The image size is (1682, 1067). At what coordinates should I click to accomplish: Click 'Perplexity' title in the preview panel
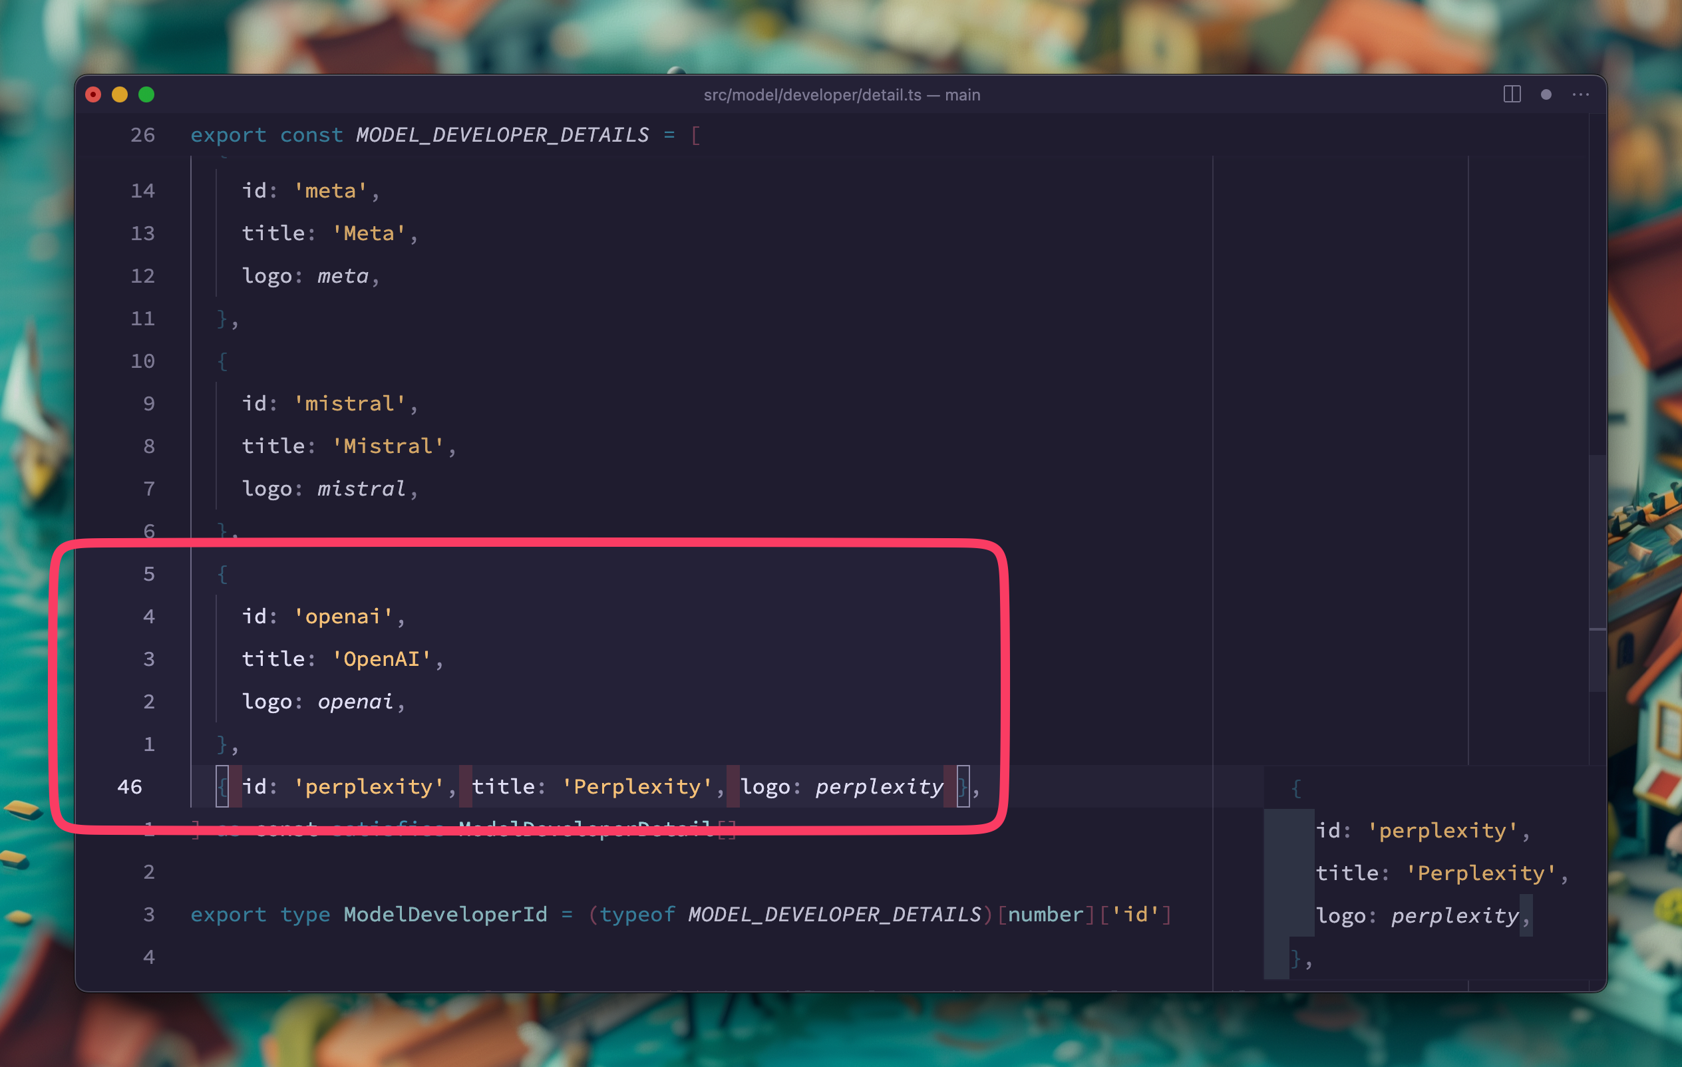(1480, 873)
